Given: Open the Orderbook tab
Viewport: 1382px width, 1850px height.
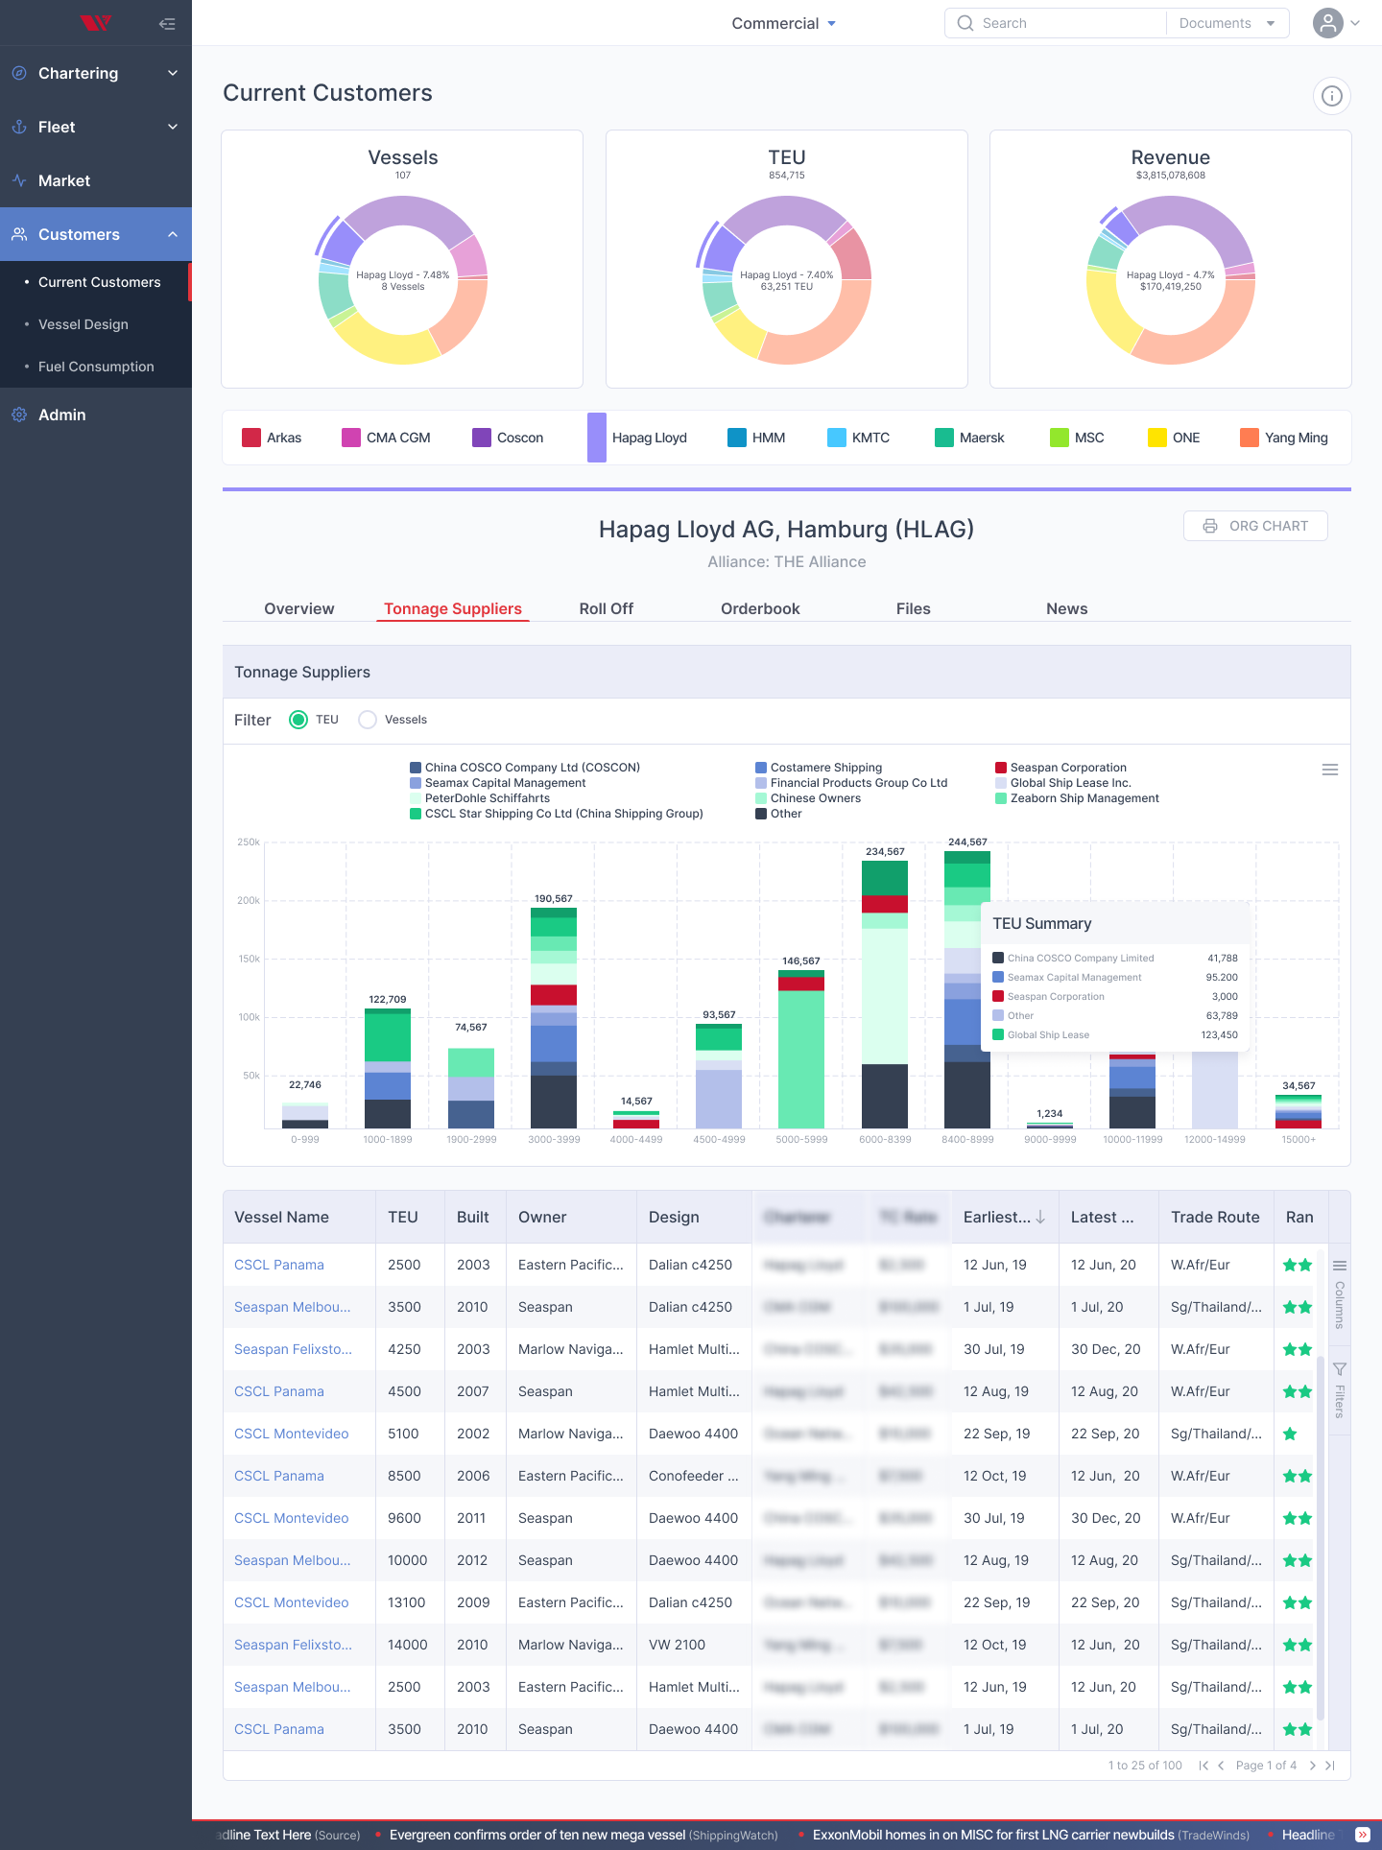Looking at the screenshot, I should click(x=760, y=608).
